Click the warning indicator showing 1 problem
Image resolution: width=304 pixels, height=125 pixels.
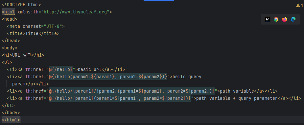click(299, 6)
